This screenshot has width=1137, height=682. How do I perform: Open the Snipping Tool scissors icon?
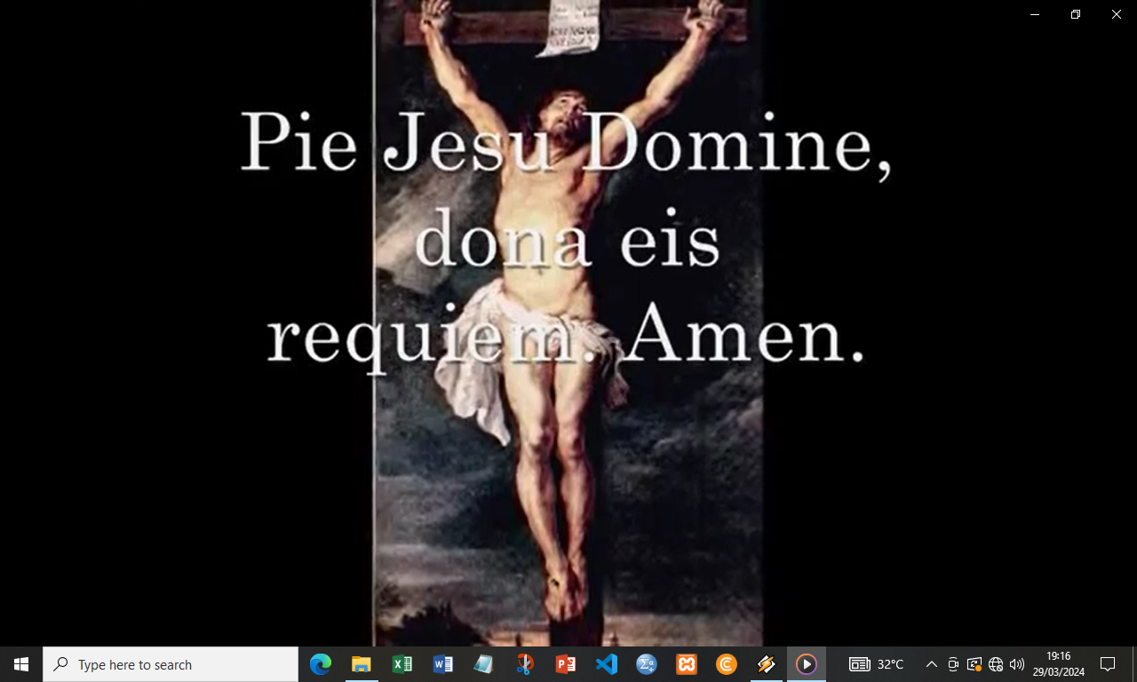[524, 664]
